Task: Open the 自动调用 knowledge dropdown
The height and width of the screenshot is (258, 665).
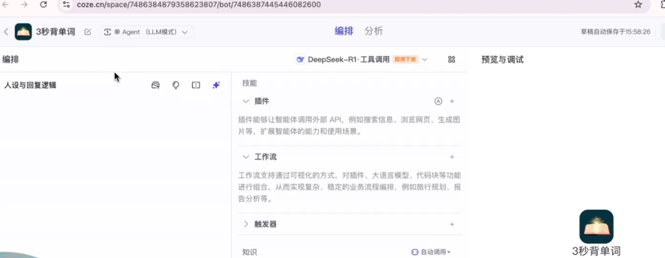Action: pos(431,252)
